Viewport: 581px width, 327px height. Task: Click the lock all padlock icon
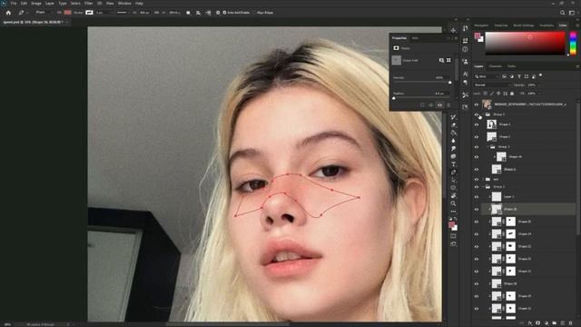click(512, 94)
